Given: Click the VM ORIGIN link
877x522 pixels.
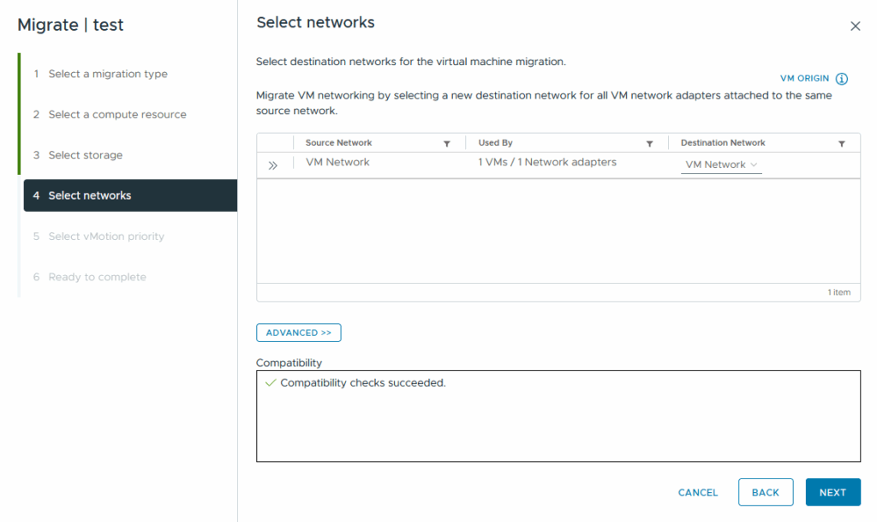Looking at the screenshot, I should [x=804, y=78].
